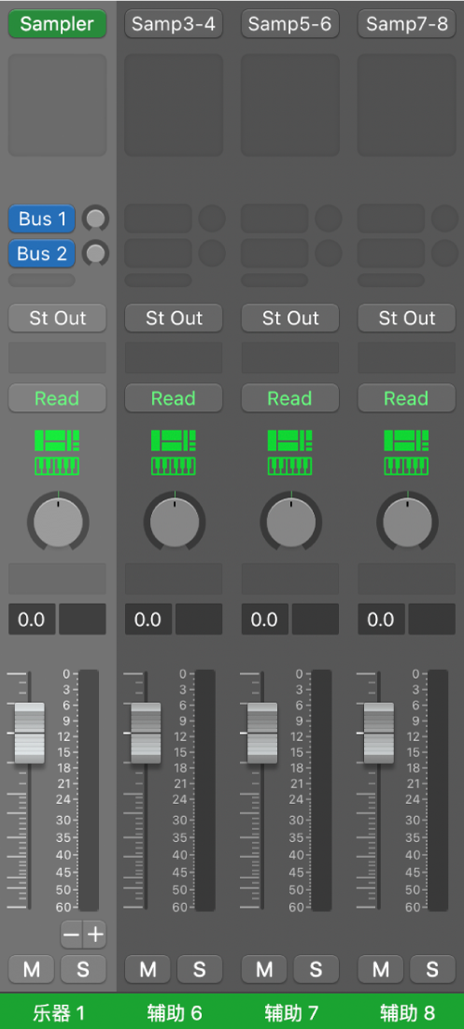Open the Samp3-4 input slot menu

pyautogui.click(x=174, y=24)
